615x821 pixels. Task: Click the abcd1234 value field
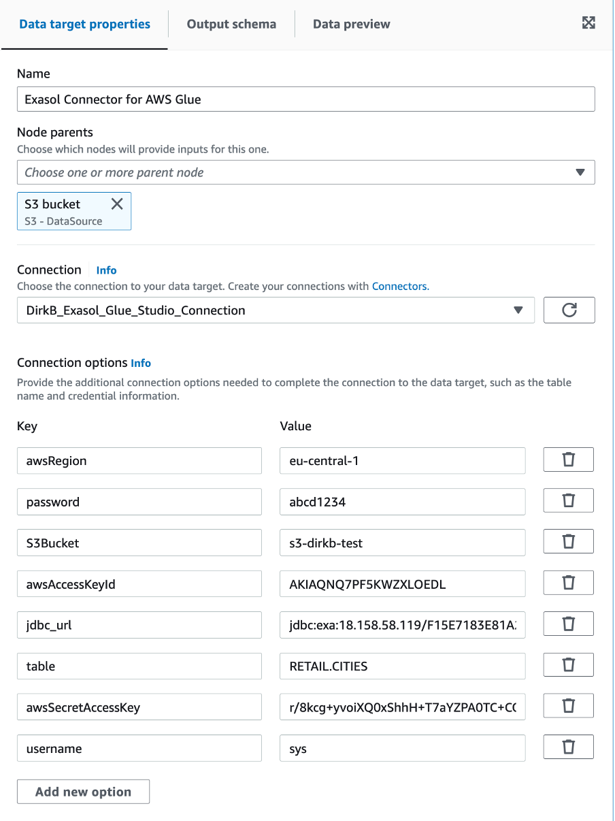coord(403,502)
